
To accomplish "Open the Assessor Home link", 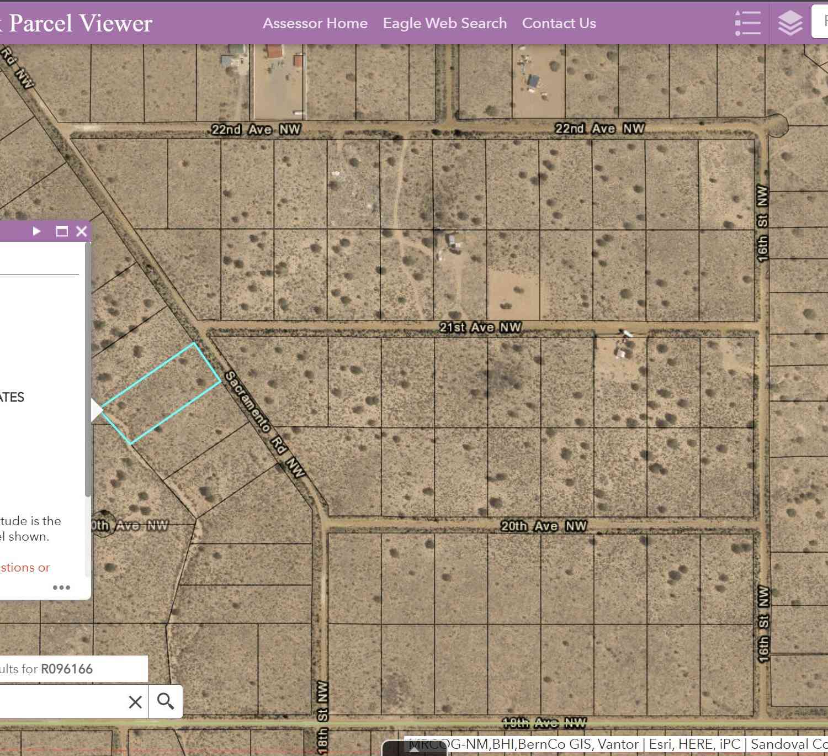I will [315, 23].
